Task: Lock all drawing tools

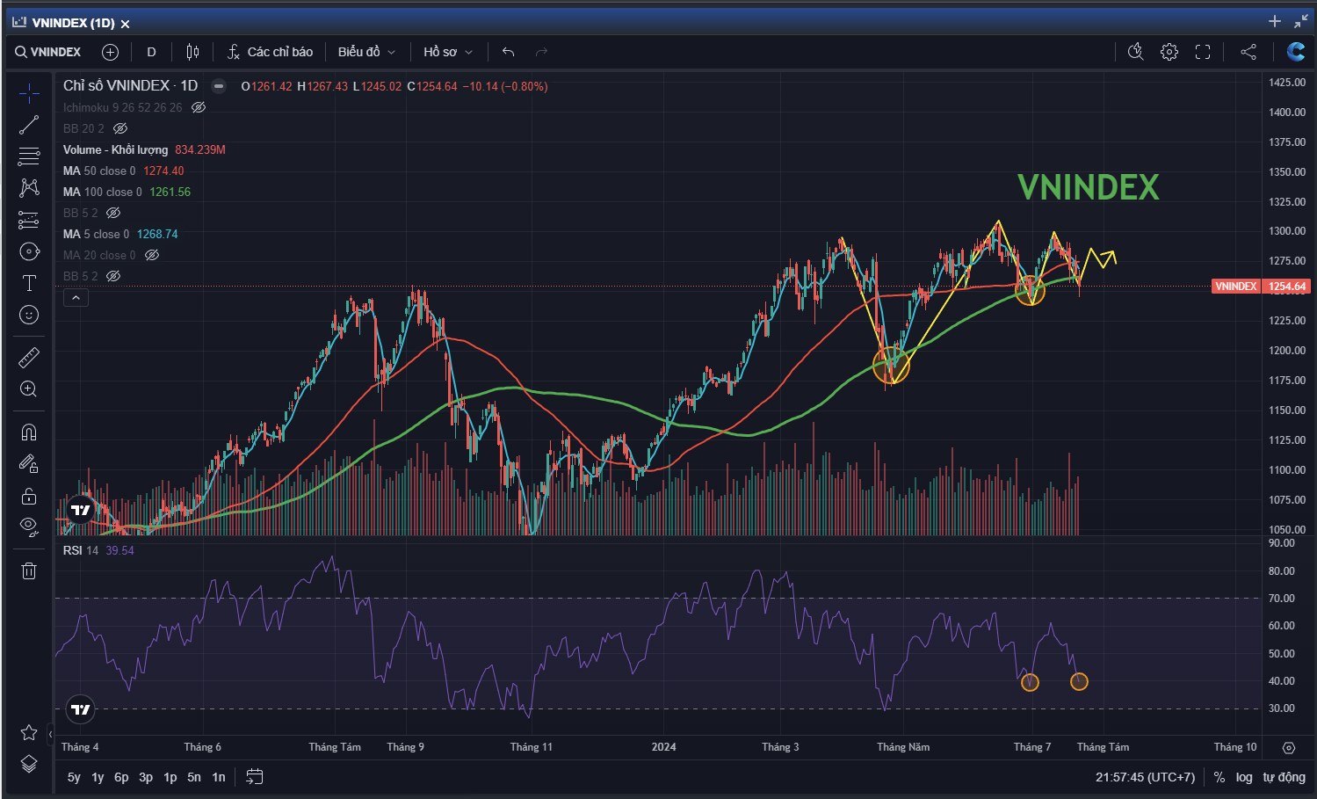Action: pos(29,496)
